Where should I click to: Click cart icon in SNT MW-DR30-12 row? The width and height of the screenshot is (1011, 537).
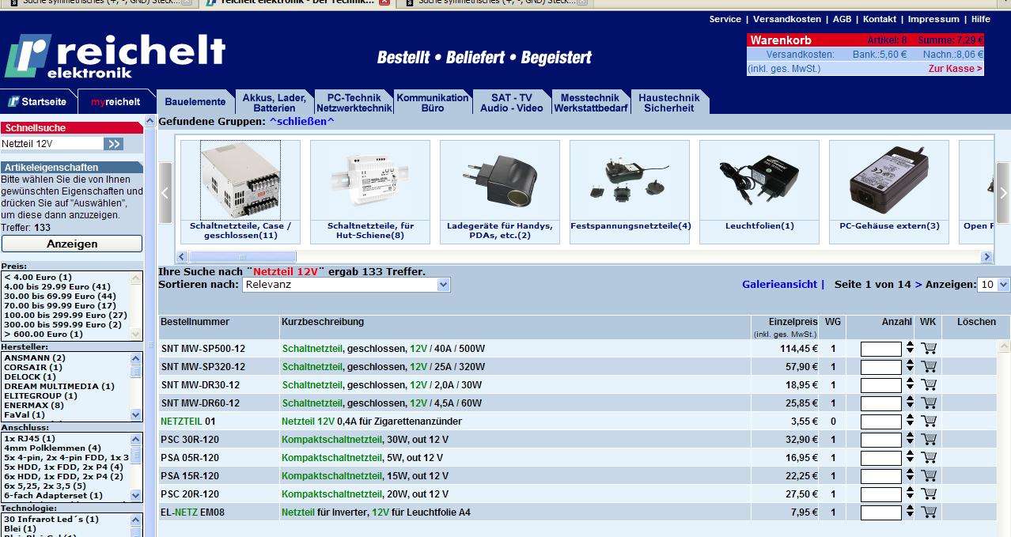pyautogui.click(x=929, y=385)
